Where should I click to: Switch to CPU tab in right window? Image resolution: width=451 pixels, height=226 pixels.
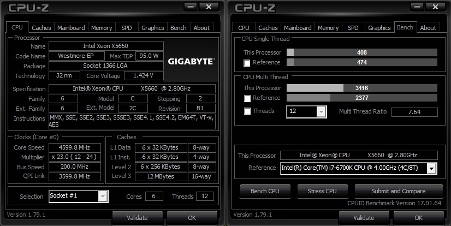click(x=244, y=28)
